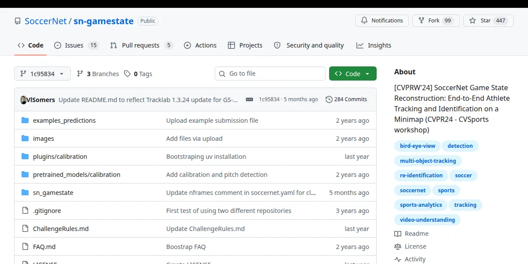Image resolution: width=528 pixels, height=264 pixels.
Task: Select the soccer topic tag
Action: [x=463, y=176]
